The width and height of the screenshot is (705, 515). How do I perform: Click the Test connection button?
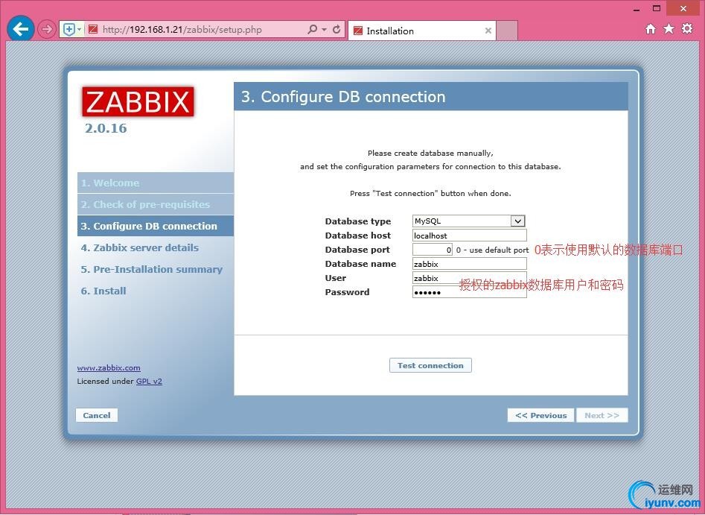coord(430,365)
